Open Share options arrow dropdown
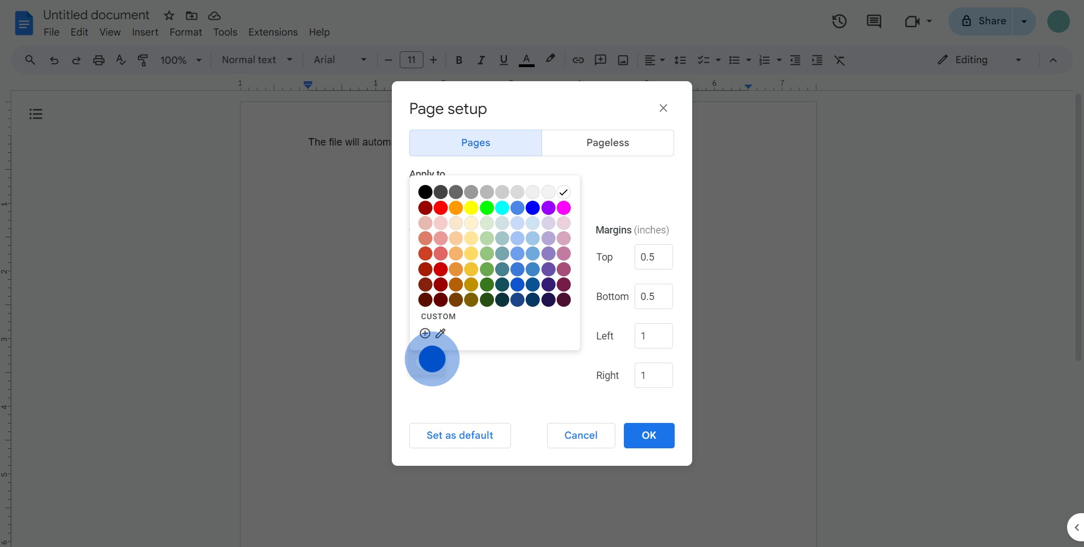This screenshot has width=1084, height=547. coord(1024,21)
